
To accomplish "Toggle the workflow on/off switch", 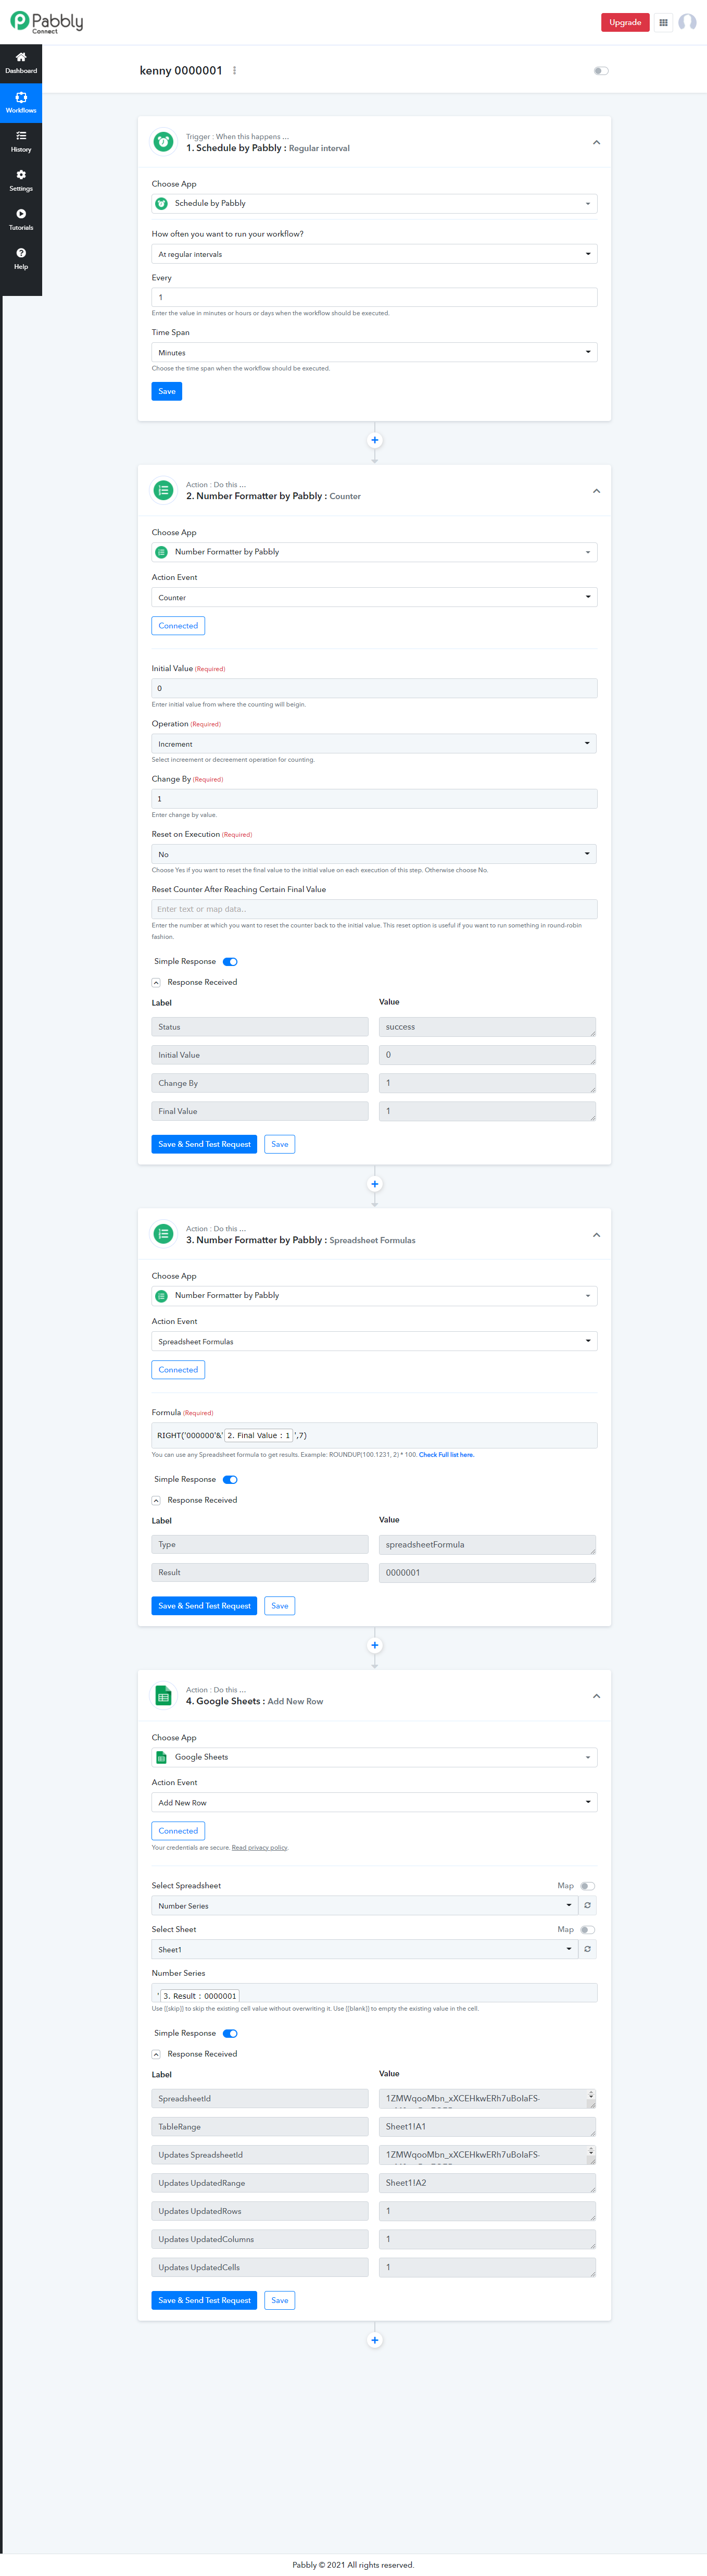I will tap(600, 71).
